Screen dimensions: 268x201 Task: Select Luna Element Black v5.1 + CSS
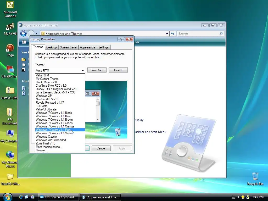(60, 92)
